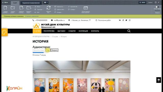Screen dimensions: 163x92
Task: Open the Компоненты dropdown
Action: [59, 7]
